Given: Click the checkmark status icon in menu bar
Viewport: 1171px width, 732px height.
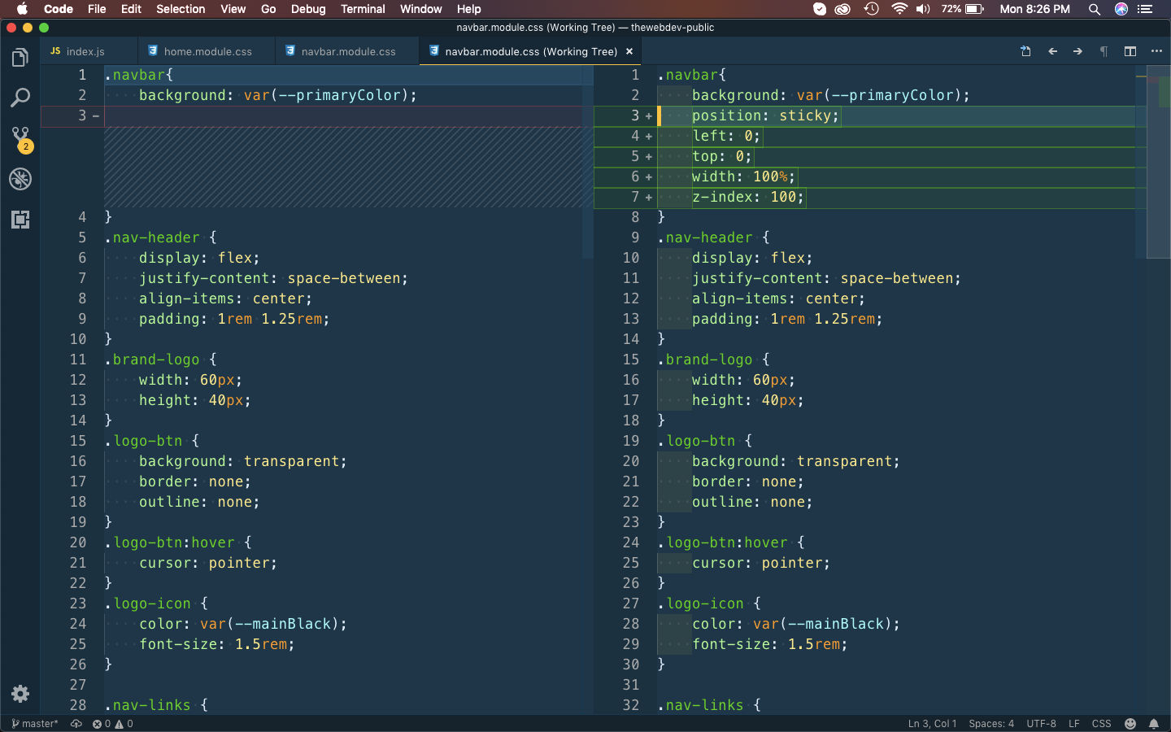Looking at the screenshot, I should pos(820,9).
